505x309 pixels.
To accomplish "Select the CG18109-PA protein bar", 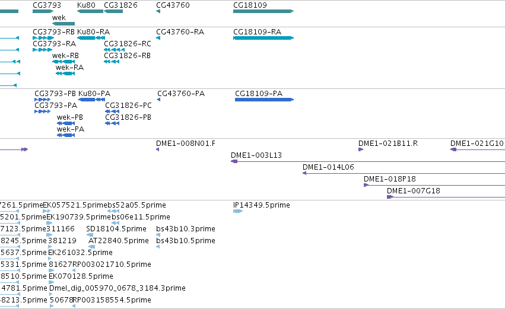I will pyautogui.click(x=265, y=100).
